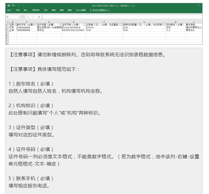The width and height of the screenshot is (209, 194).
Task: Click the lightbulb Tell Me search box
Action: coord(100,10)
